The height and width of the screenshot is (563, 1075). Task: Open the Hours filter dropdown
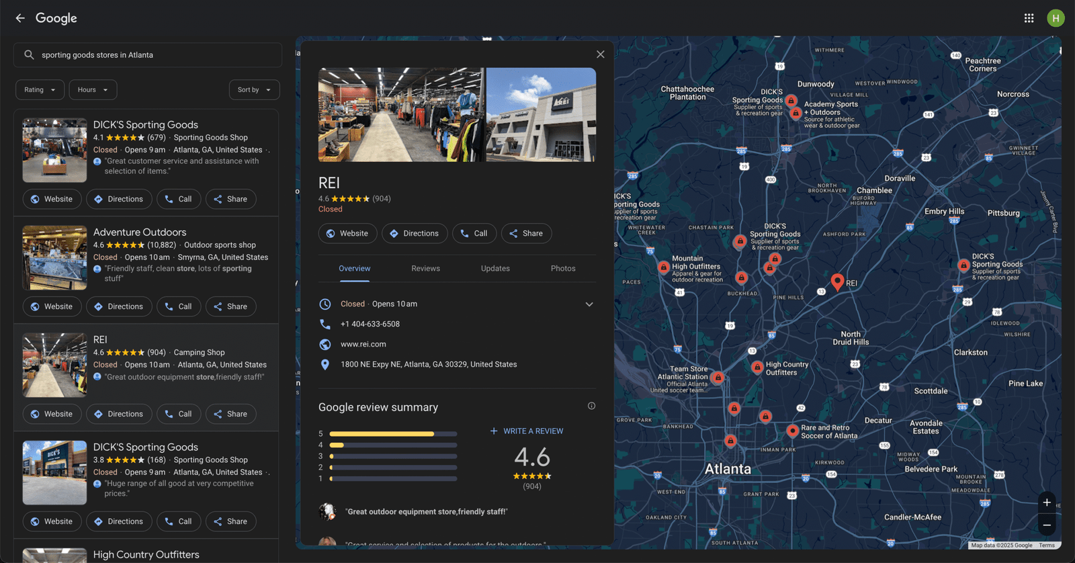(x=93, y=90)
